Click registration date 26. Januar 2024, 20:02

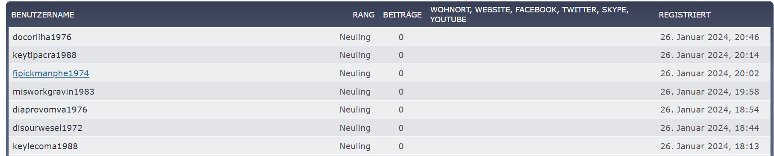point(709,73)
